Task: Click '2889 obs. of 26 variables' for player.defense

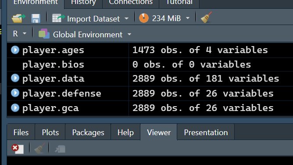Action: click(x=203, y=93)
